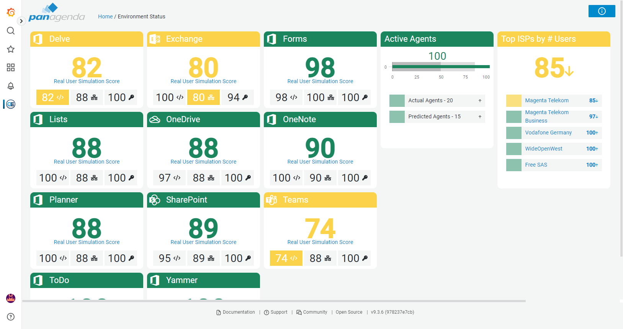Viewport: 623px width, 329px height.
Task: Go to Home breadcrumb link
Action: click(105, 16)
